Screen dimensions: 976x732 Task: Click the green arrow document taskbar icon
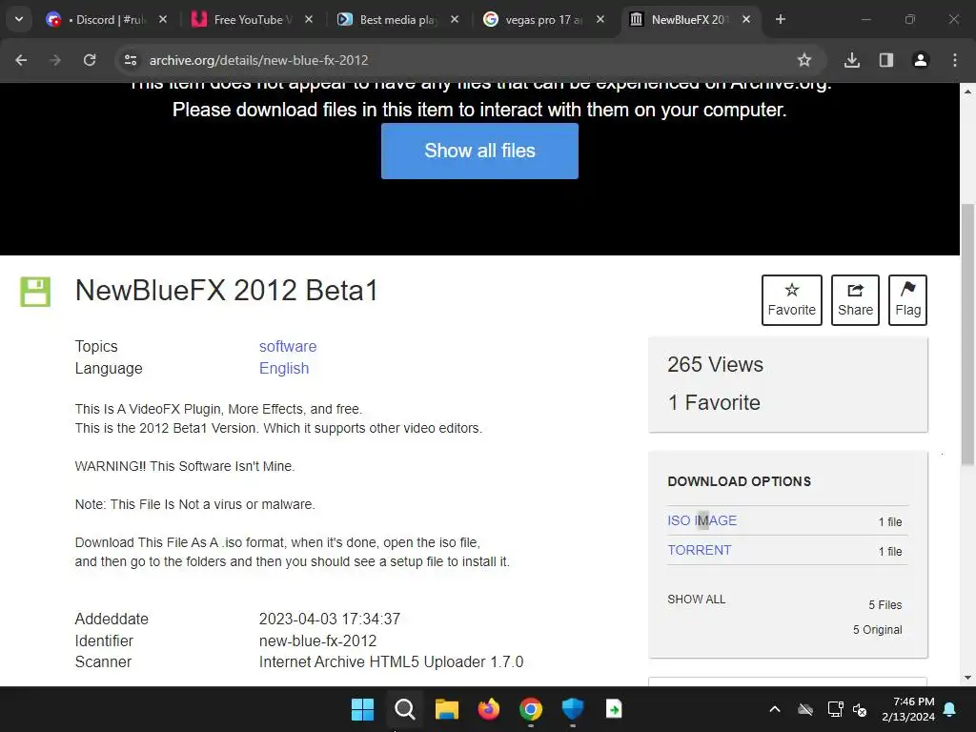point(615,709)
